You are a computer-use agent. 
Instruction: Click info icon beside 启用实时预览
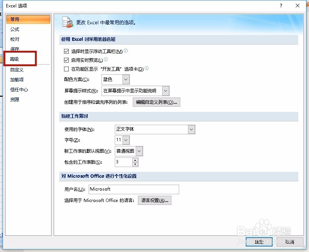[106, 59]
